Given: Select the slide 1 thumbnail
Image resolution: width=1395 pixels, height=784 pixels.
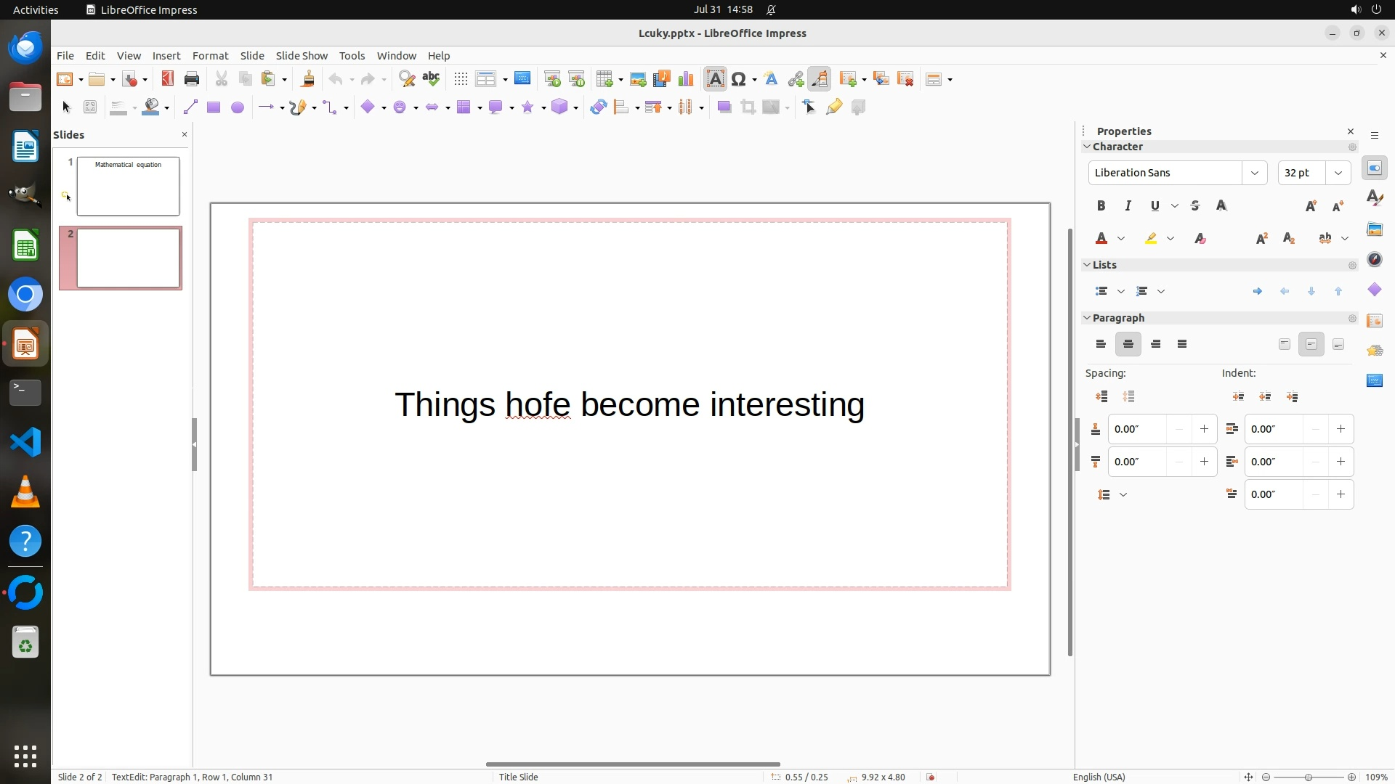Looking at the screenshot, I should point(128,186).
